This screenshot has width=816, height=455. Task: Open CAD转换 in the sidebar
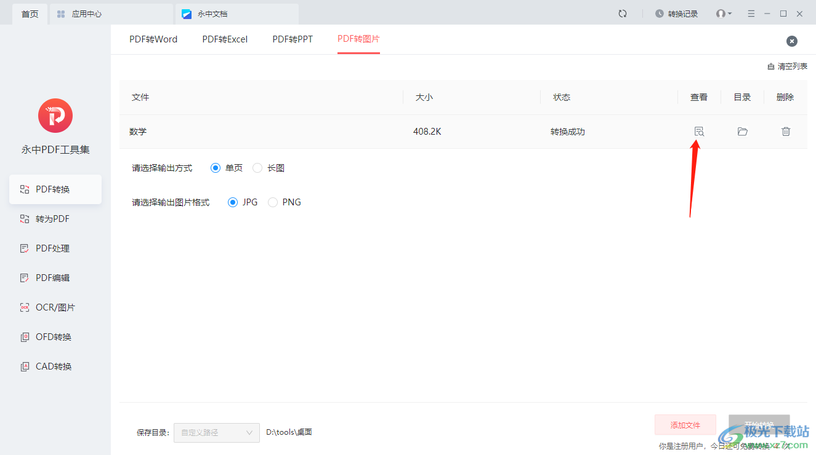55,366
